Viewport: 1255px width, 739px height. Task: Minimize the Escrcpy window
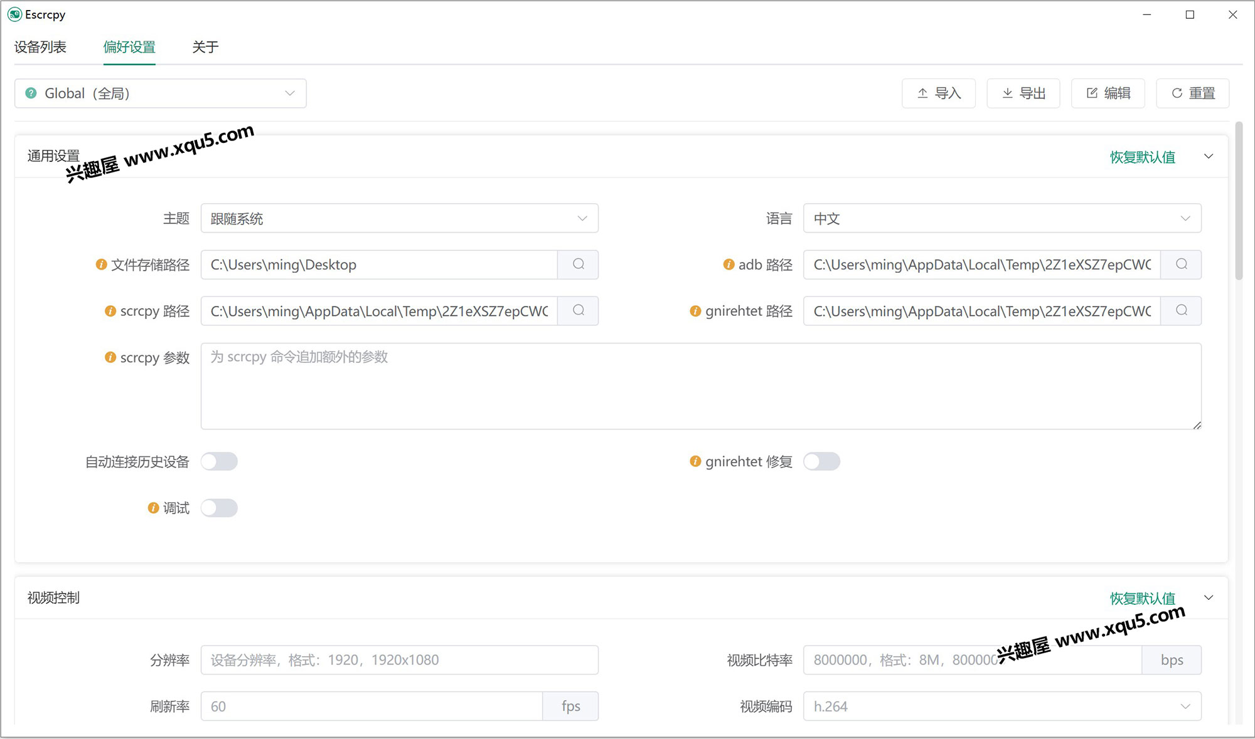point(1147,14)
